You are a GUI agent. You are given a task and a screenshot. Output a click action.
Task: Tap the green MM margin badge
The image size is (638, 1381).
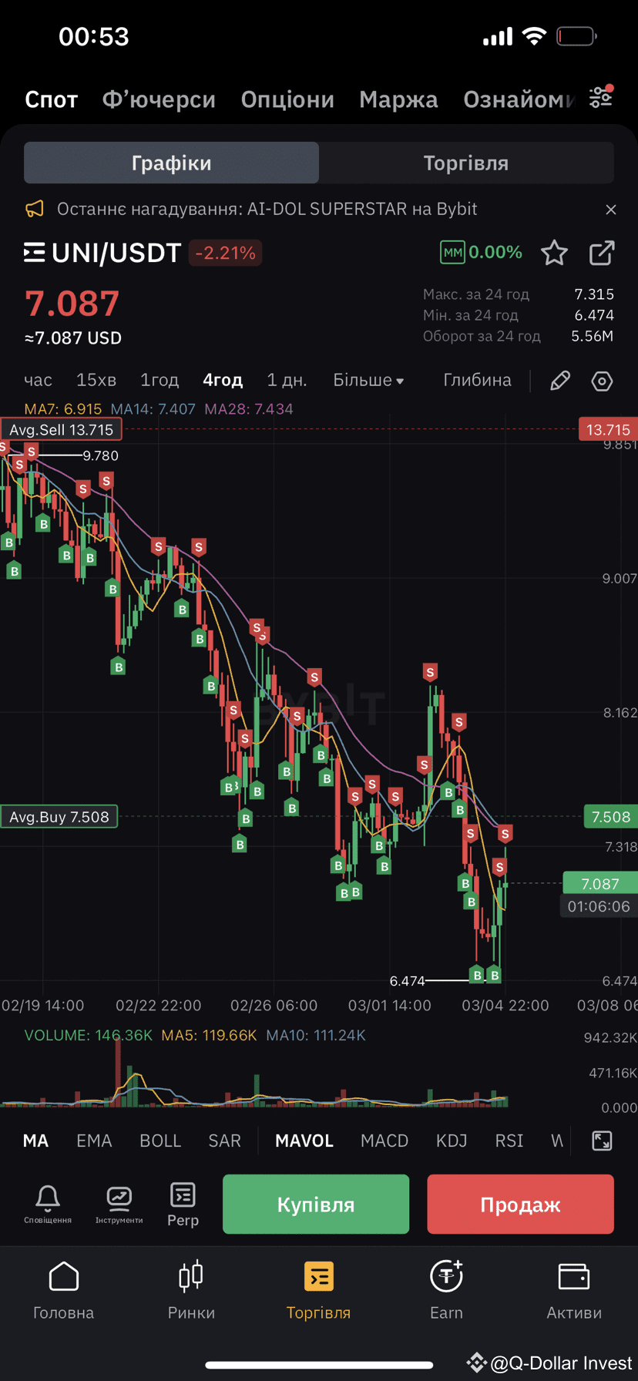click(x=452, y=252)
